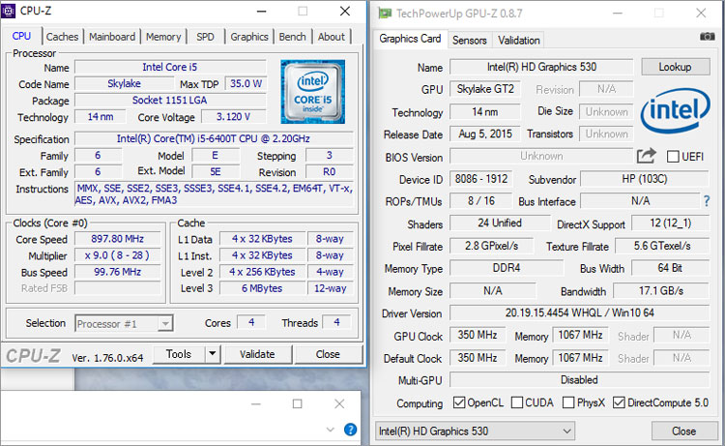Enable the PhysX checkbox
Screen dimensions: 725x446
pyautogui.click(x=568, y=402)
